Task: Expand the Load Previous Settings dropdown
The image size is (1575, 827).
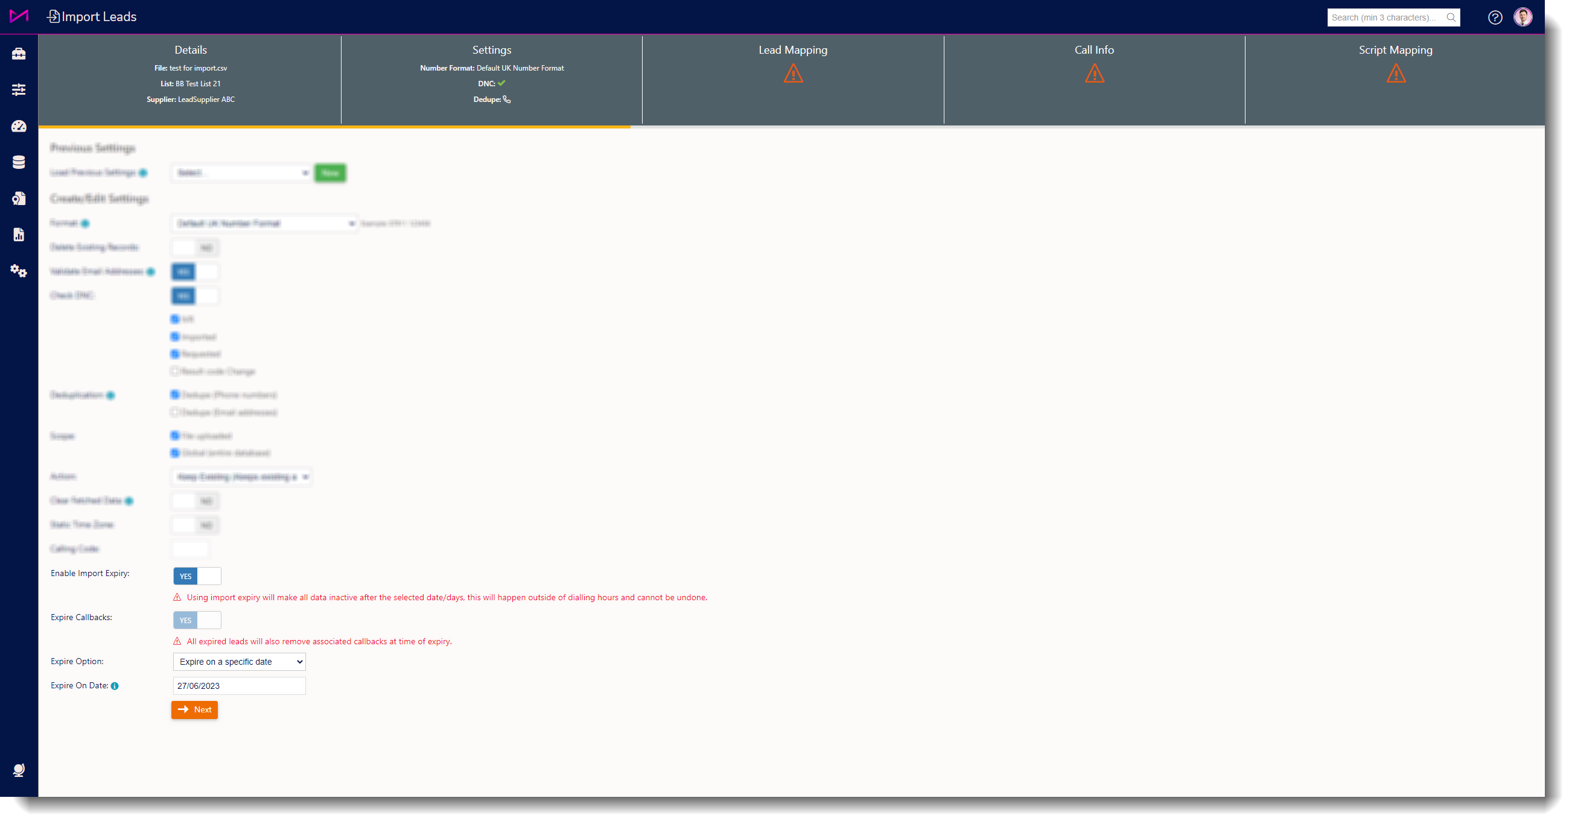Action: [241, 173]
